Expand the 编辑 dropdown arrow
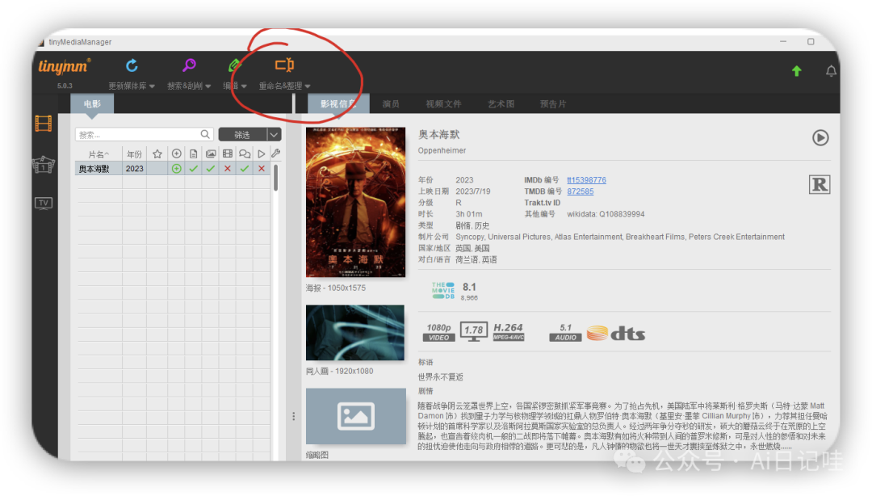The height and width of the screenshot is (496, 872). (244, 86)
